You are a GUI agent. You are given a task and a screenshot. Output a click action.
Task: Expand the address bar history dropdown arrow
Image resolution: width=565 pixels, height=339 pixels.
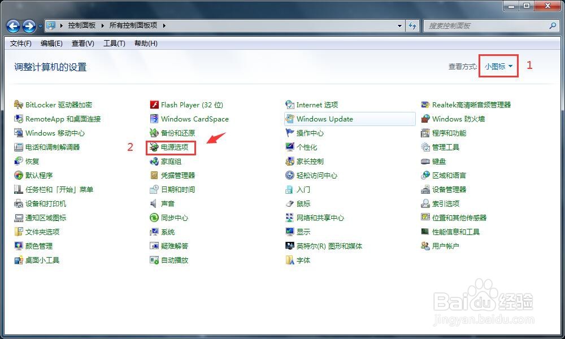click(x=399, y=25)
